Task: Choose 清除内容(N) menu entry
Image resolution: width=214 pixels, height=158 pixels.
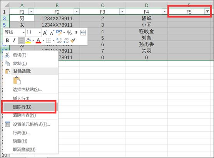Action: (31, 116)
